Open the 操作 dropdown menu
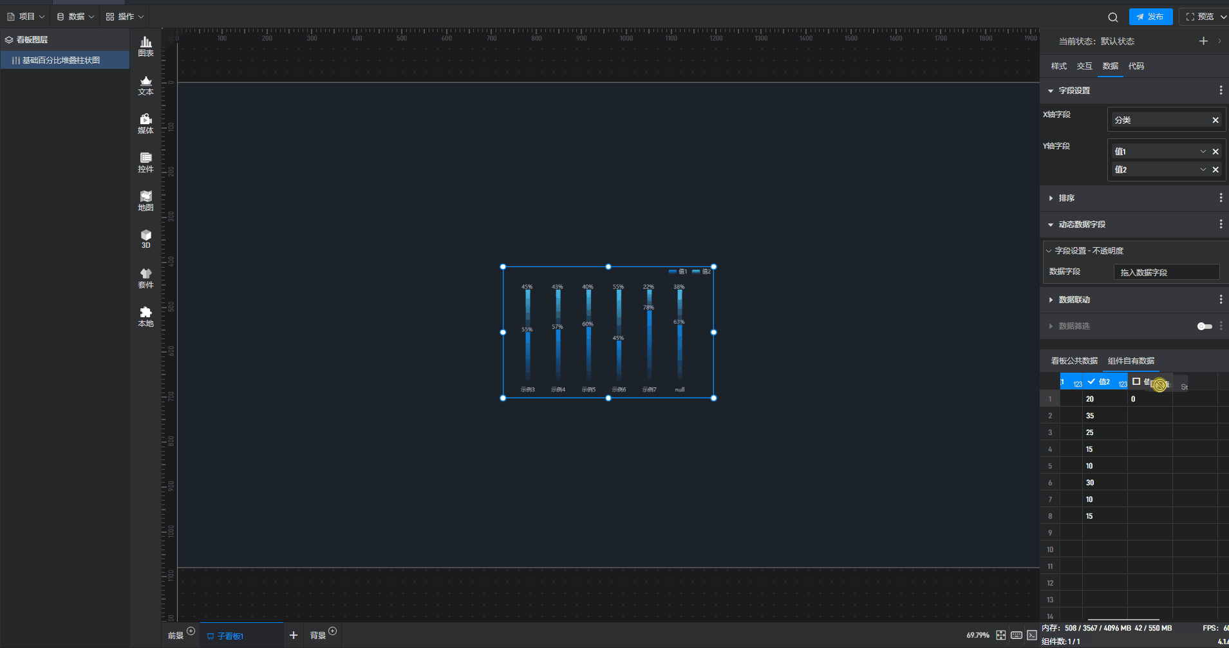Screen dimensions: 1229x648 tap(125, 17)
